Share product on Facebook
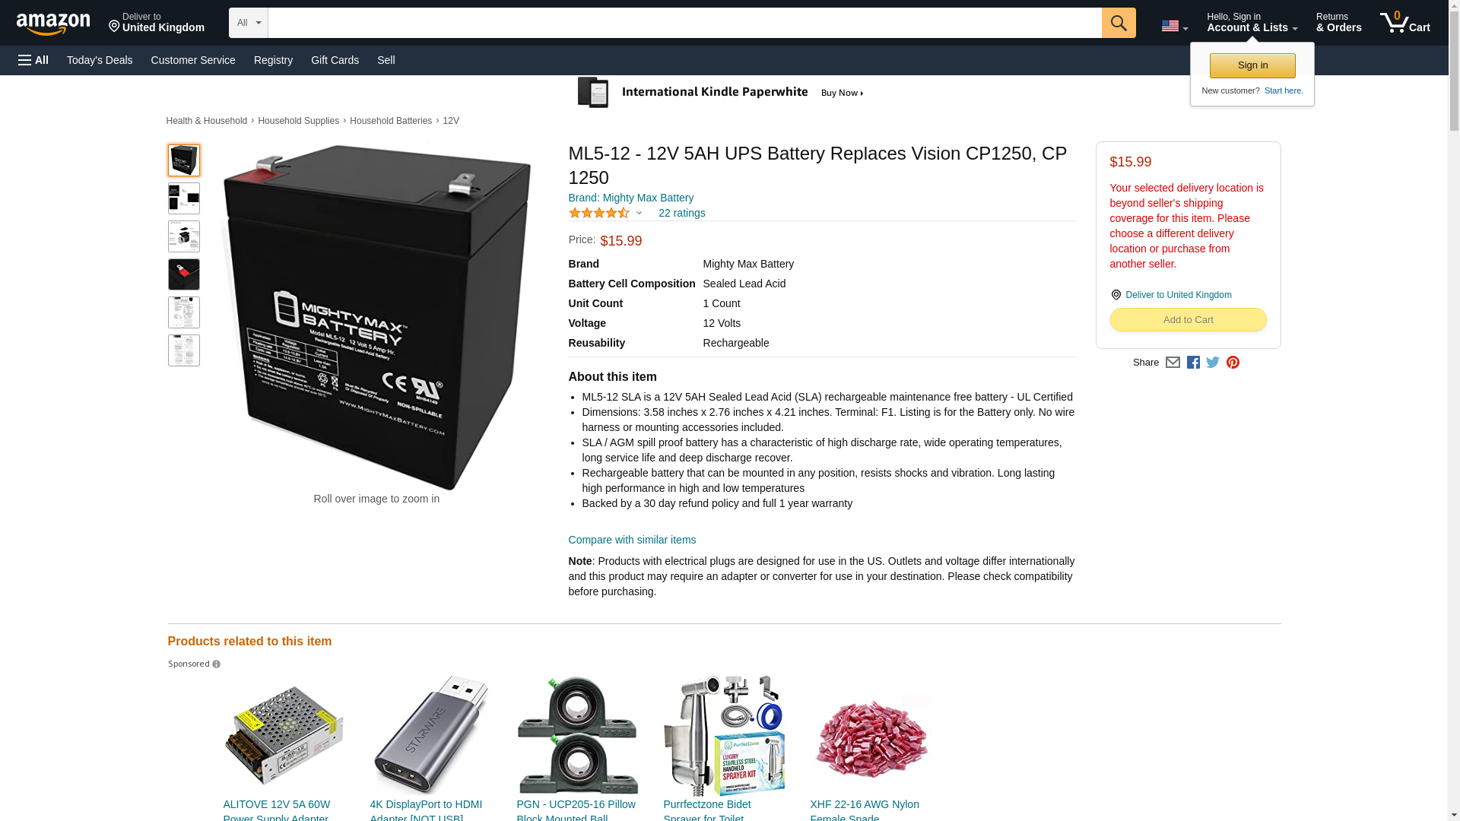Viewport: 1460px width, 821px height. [x=1193, y=363]
